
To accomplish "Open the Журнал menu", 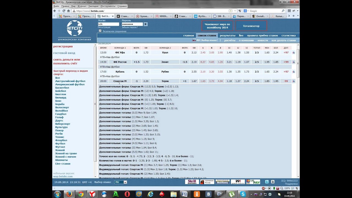I will point(82,6).
